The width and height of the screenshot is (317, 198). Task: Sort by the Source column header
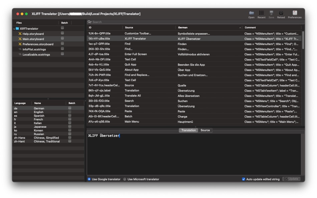click(x=149, y=27)
